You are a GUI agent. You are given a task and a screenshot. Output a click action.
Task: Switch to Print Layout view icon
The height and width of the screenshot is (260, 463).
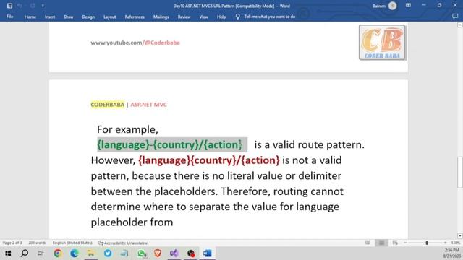[381, 243]
